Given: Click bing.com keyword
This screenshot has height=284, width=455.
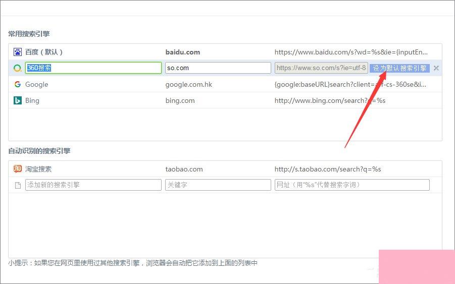Looking at the screenshot, I should (180, 101).
